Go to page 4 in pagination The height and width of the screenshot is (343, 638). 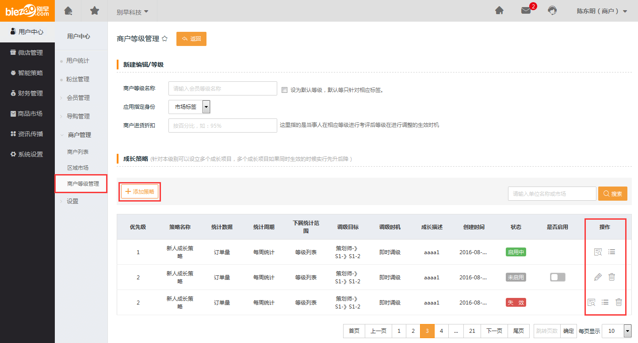coord(441,331)
